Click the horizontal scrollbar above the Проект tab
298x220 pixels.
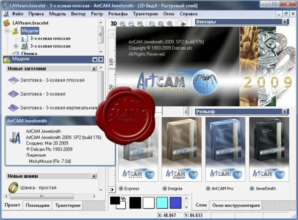tap(50, 196)
